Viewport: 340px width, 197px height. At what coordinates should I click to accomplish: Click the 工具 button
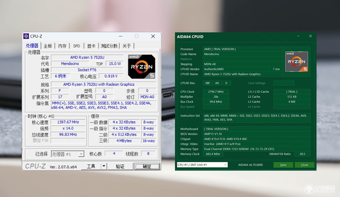click(91, 166)
